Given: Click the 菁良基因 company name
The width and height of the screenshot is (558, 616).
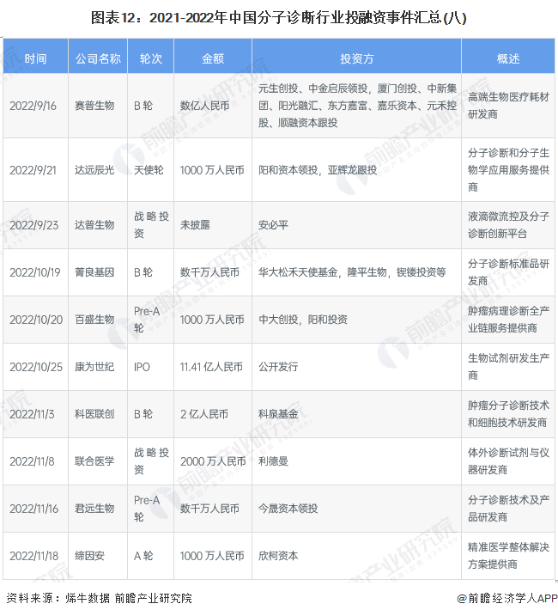Looking at the screenshot, I should (x=94, y=272).
